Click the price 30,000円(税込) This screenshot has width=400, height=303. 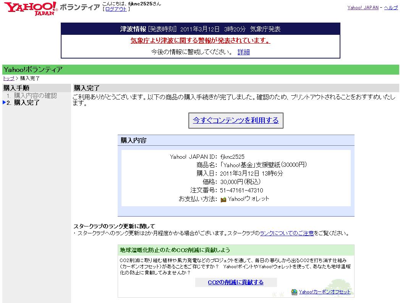click(240, 182)
